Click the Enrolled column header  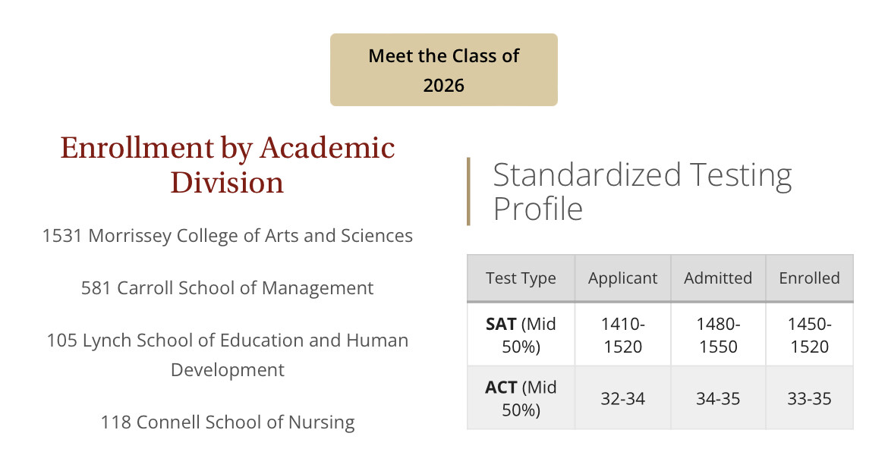coord(809,278)
